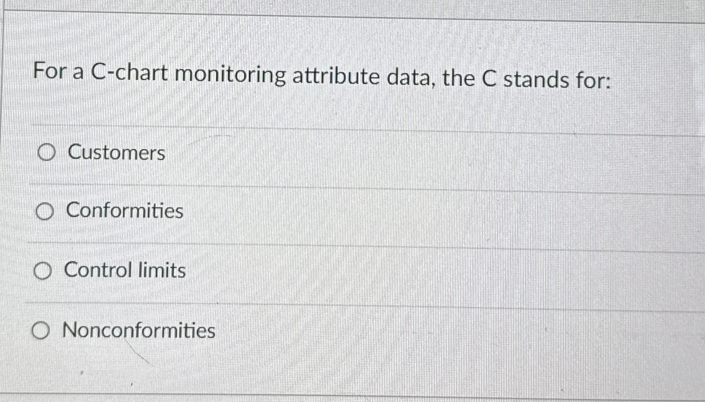Select the Customers radio button
This screenshot has height=402, width=705.
[46, 153]
